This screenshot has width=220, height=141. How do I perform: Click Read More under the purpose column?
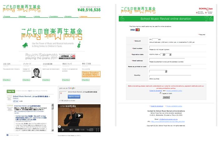[x=7, y=80]
